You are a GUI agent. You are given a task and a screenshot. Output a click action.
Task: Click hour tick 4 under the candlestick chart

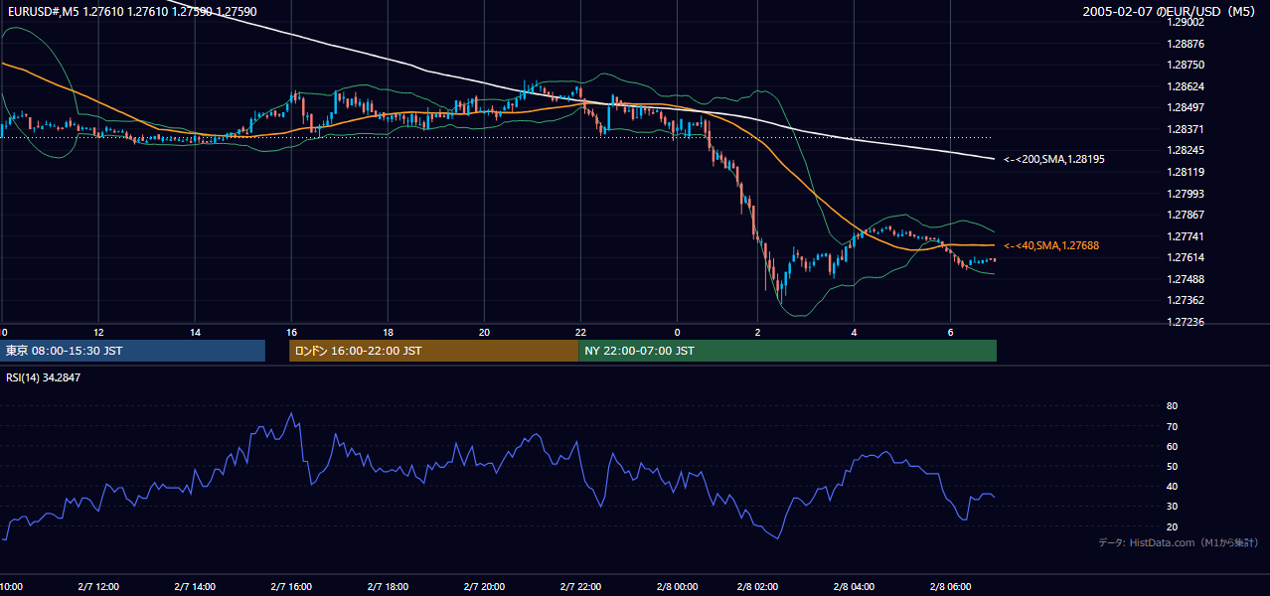coord(854,332)
